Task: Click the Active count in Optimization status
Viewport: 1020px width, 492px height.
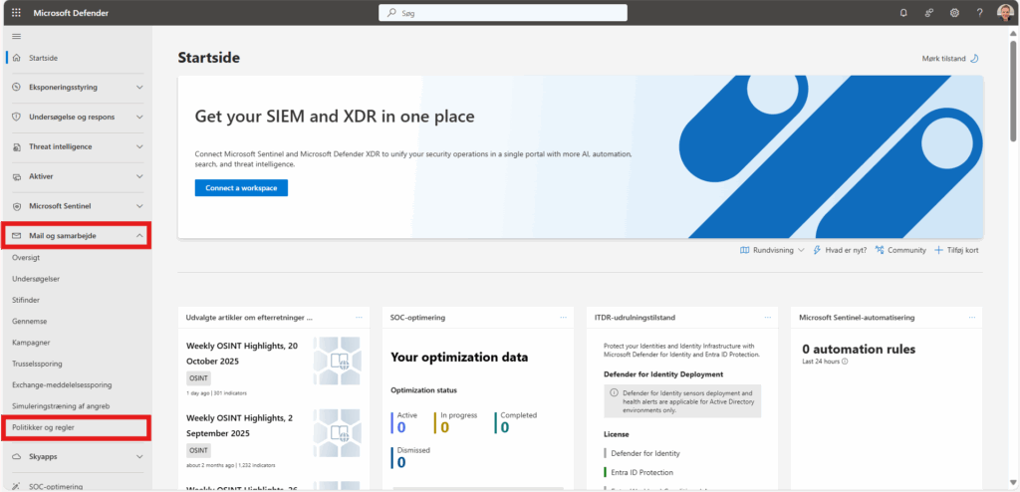Action: [401, 427]
